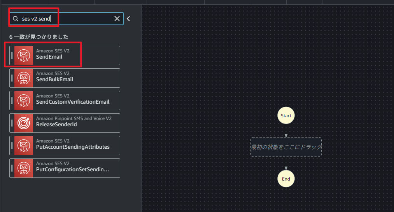Grab the PutConfigurationSetSendin... drag handle
Viewport: 394px width, 212px height.
coord(12,168)
